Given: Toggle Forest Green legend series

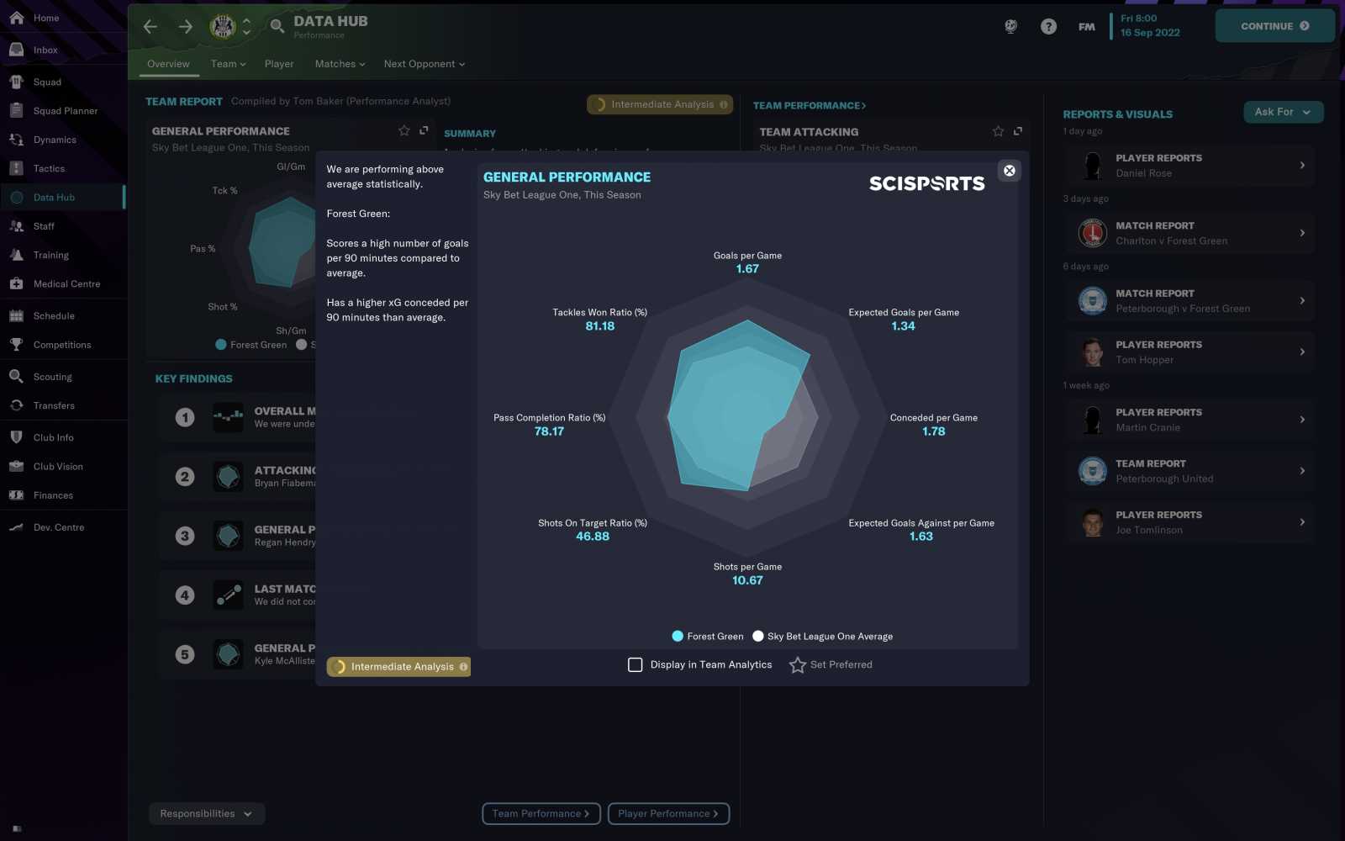Looking at the screenshot, I should pos(708,637).
